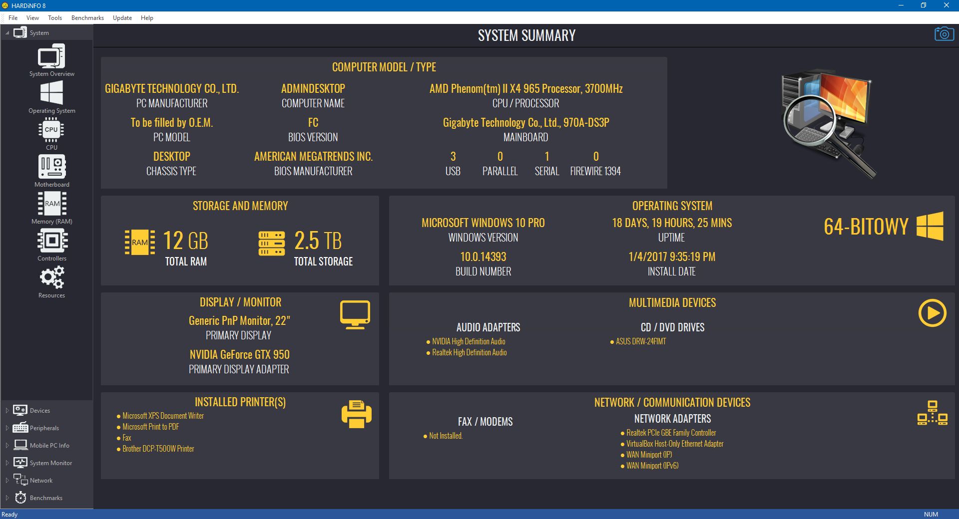Click the Realtek High Definition Audio entry
Image resolution: width=959 pixels, height=519 pixels.
470,352
